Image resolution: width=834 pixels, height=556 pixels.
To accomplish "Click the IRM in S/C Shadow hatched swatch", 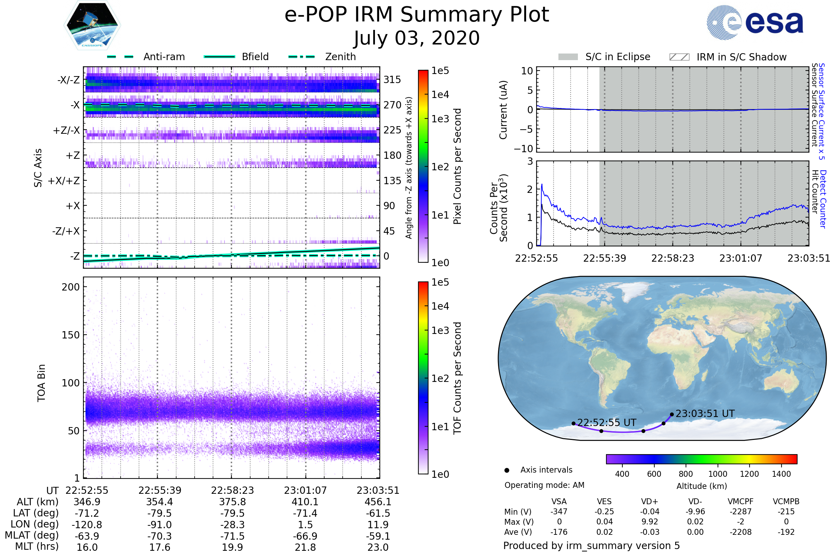I will coord(679,57).
